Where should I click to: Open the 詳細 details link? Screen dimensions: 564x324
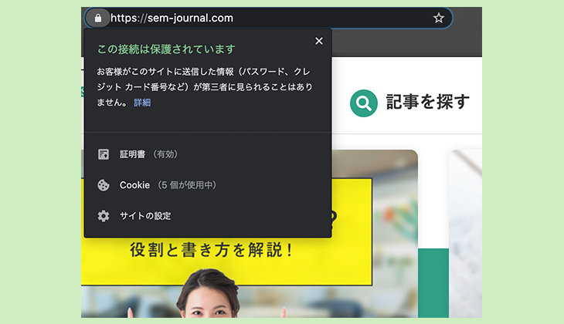click(142, 103)
